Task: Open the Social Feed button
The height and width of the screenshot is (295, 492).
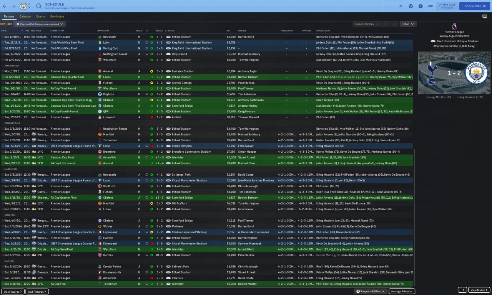Action: [475, 6]
